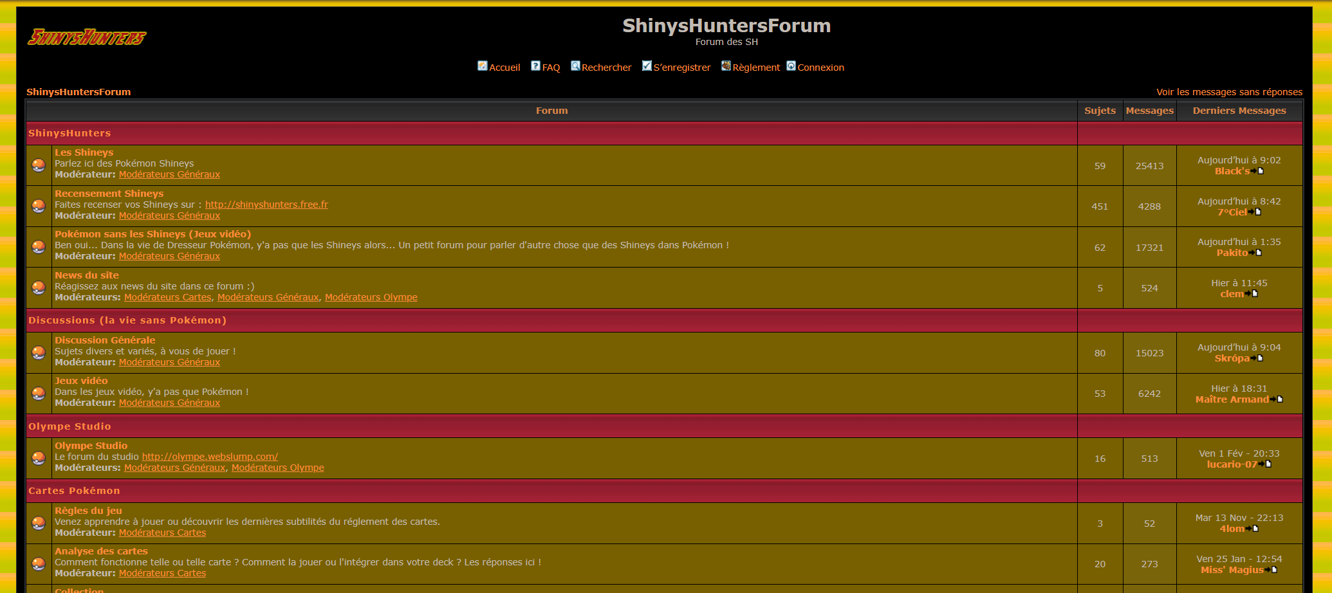
Task: Click the Pokéball icon for Recensement Shineys
Action: 39,206
